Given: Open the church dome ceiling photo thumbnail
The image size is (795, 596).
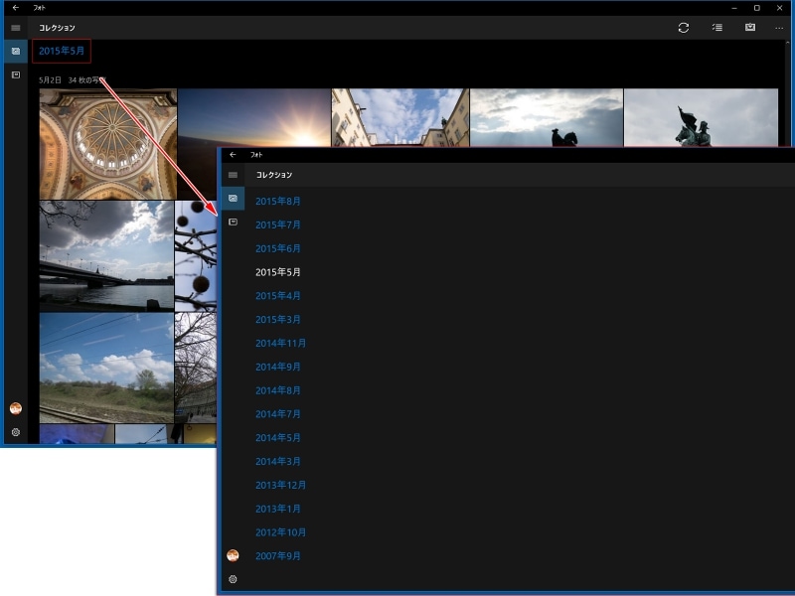Looking at the screenshot, I should pyautogui.click(x=108, y=144).
